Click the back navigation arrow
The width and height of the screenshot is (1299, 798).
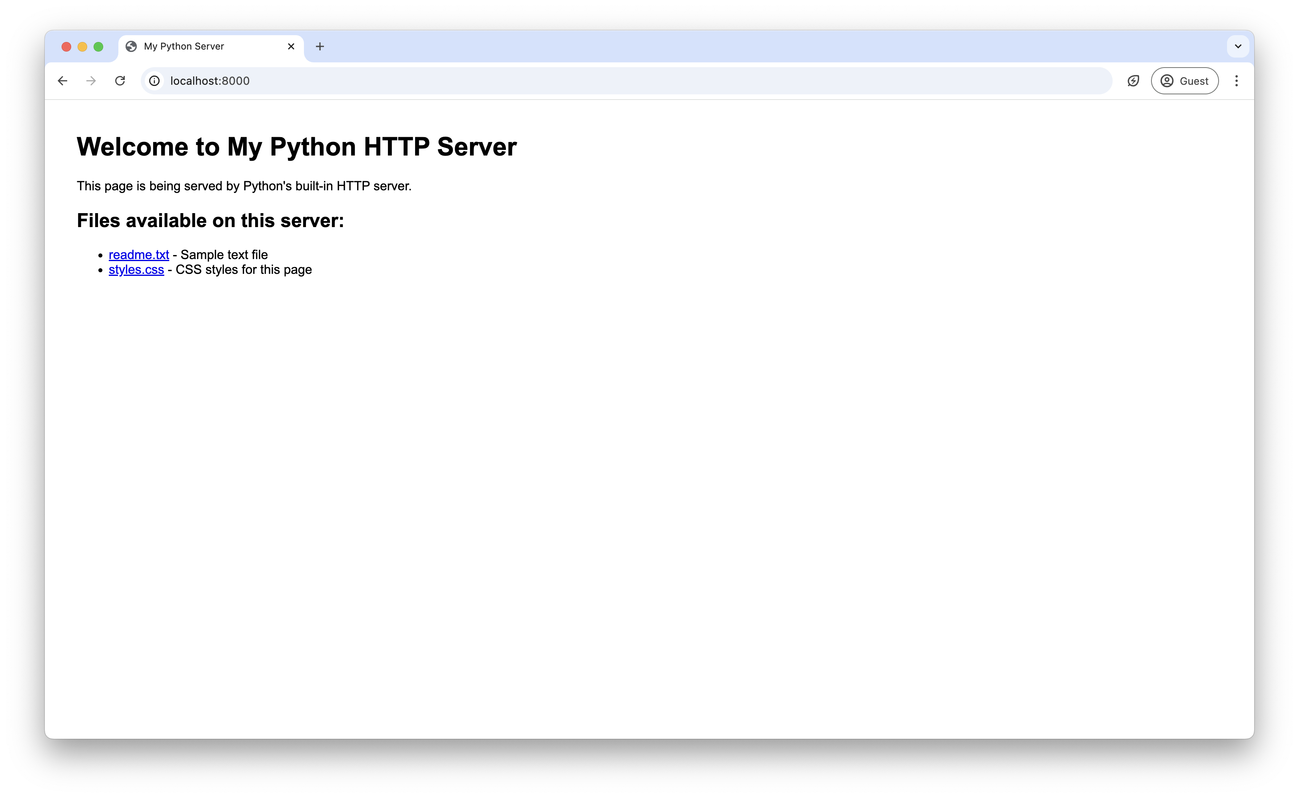63,81
